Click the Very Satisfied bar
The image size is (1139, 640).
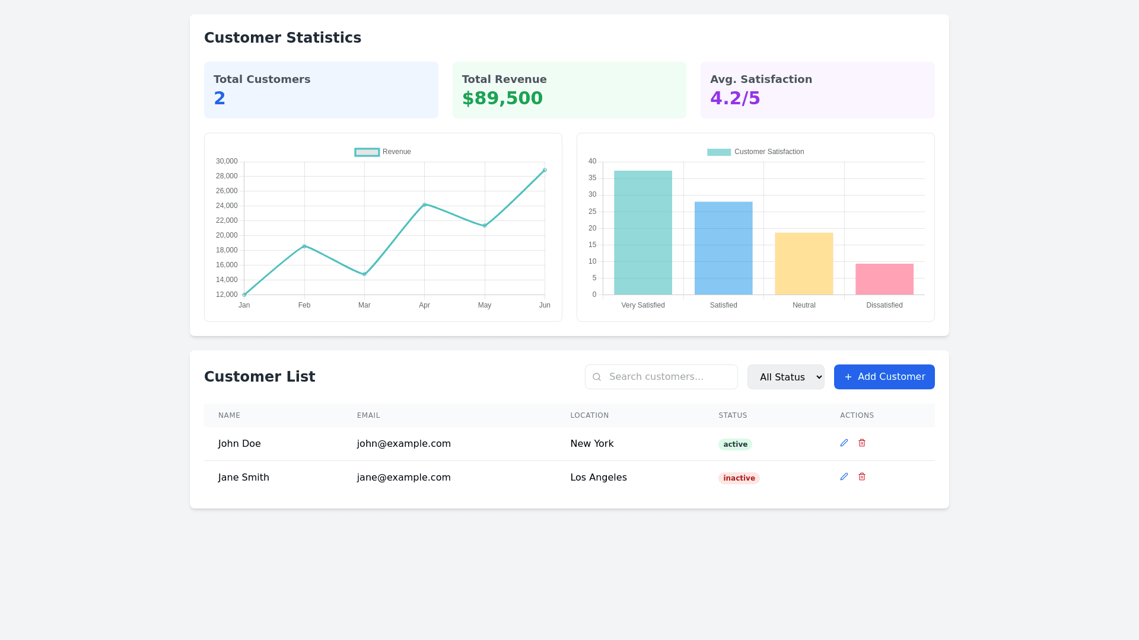(x=643, y=233)
